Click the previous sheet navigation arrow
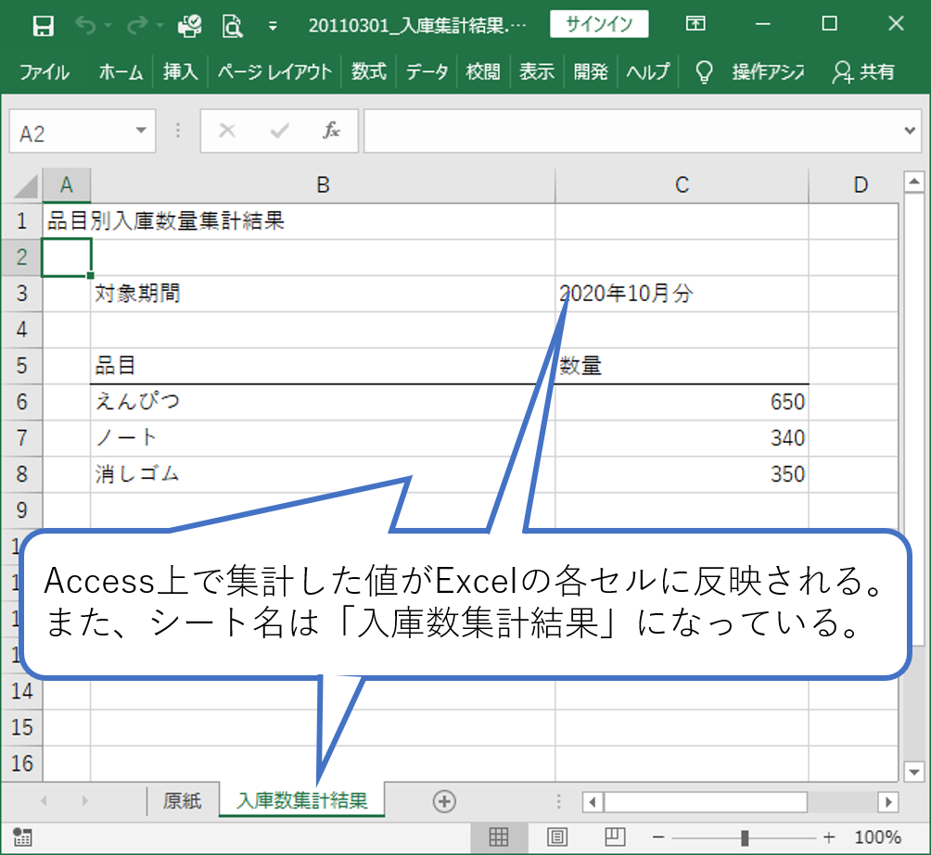The image size is (931, 855). click(x=44, y=801)
